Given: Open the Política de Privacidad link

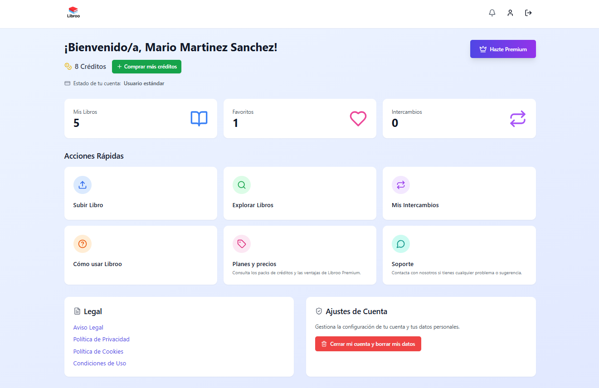Looking at the screenshot, I should [102, 339].
